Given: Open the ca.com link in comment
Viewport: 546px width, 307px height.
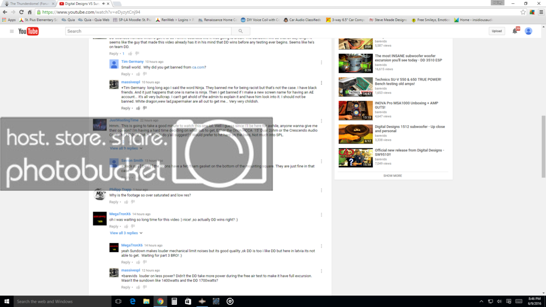Looking at the screenshot, I should click(x=199, y=67).
